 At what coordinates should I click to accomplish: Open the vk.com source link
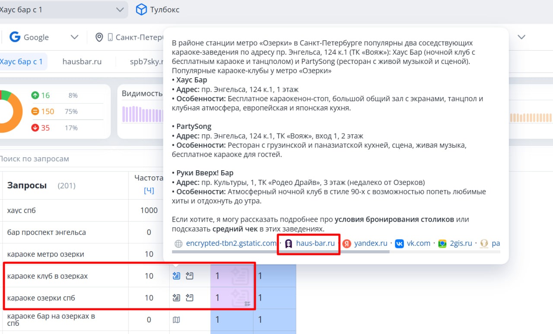pyautogui.click(x=419, y=243)
